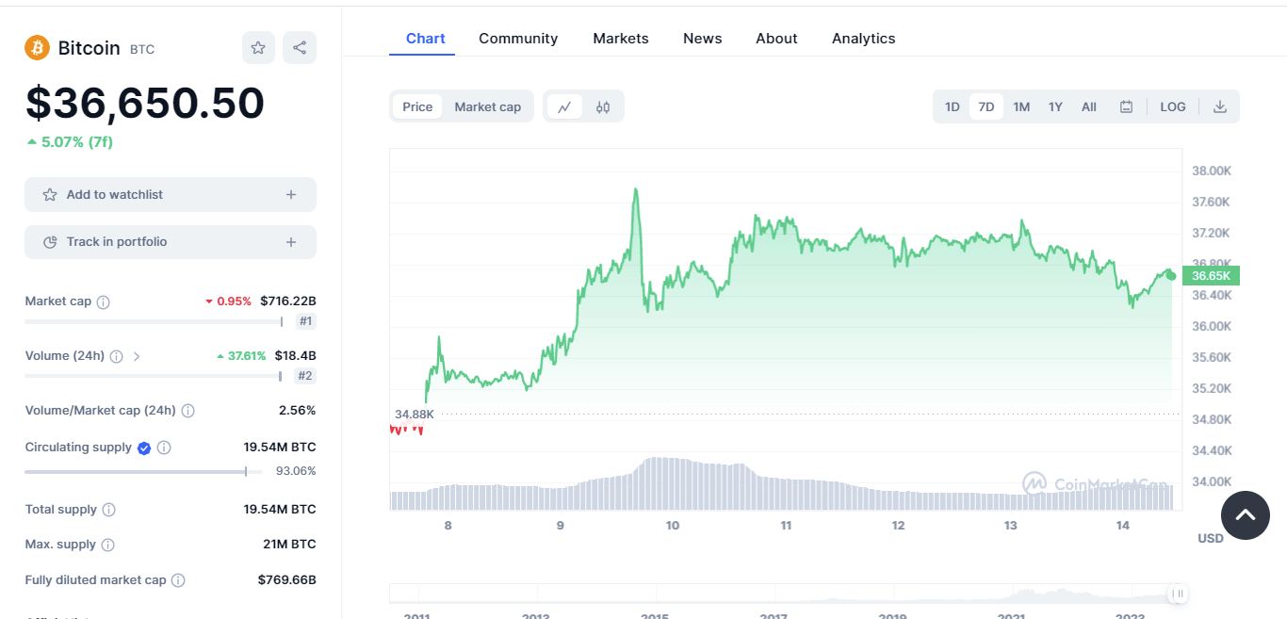Image resolution: width=1287 pixels, height=619 pixels.
Task: Click the timeline range slider handle below the chart
Action: (1178, 594)
